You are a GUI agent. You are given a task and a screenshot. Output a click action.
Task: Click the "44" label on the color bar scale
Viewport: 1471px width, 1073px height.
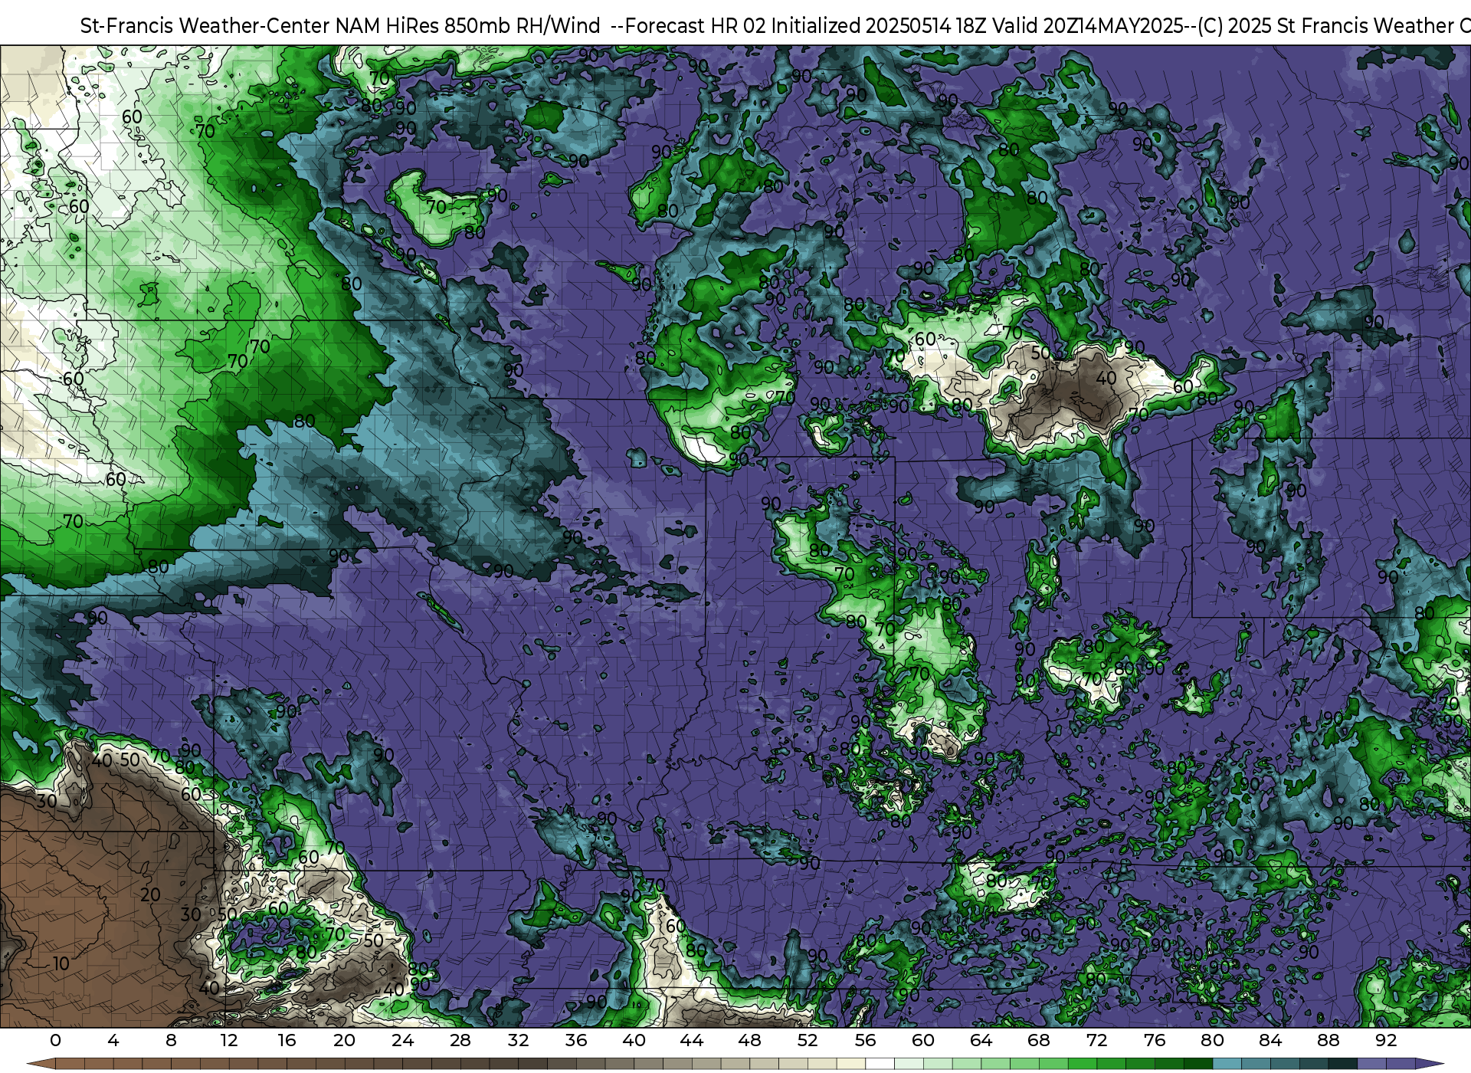(x=692, y=1041)
